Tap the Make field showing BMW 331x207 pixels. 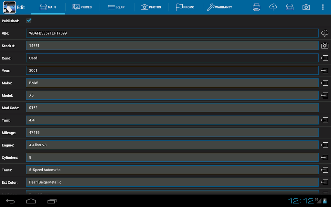tap(172, 83)
